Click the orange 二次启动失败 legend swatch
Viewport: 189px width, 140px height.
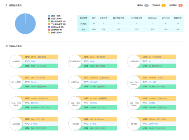pos(49,24)
